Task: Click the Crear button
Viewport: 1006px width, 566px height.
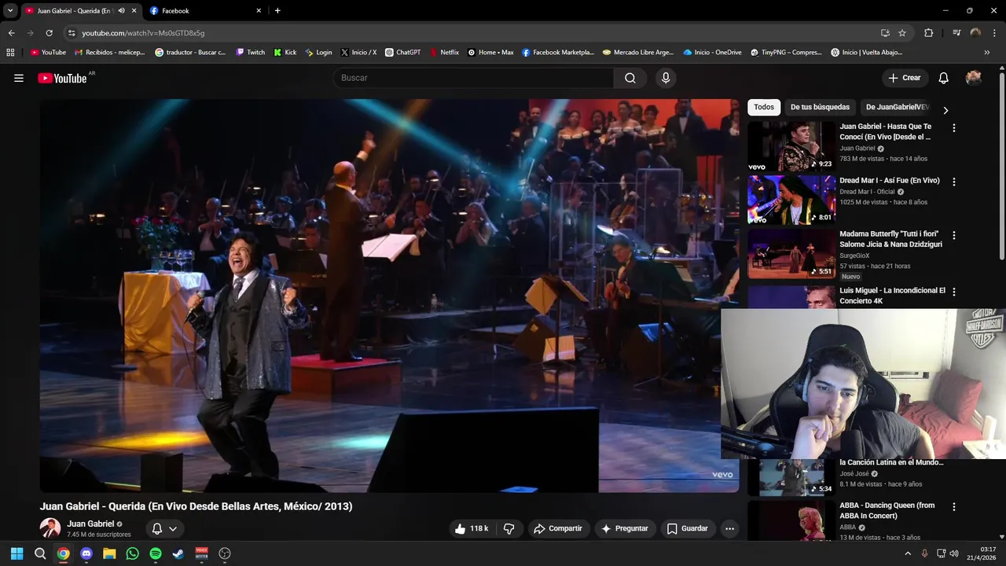Action: tap(904, 78)
